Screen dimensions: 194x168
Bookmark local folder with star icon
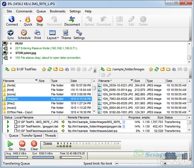(x=44, y=69)
